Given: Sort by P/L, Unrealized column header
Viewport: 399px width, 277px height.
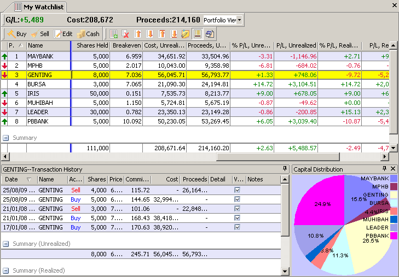Looking at the screenshot, I should pos(296,46).
